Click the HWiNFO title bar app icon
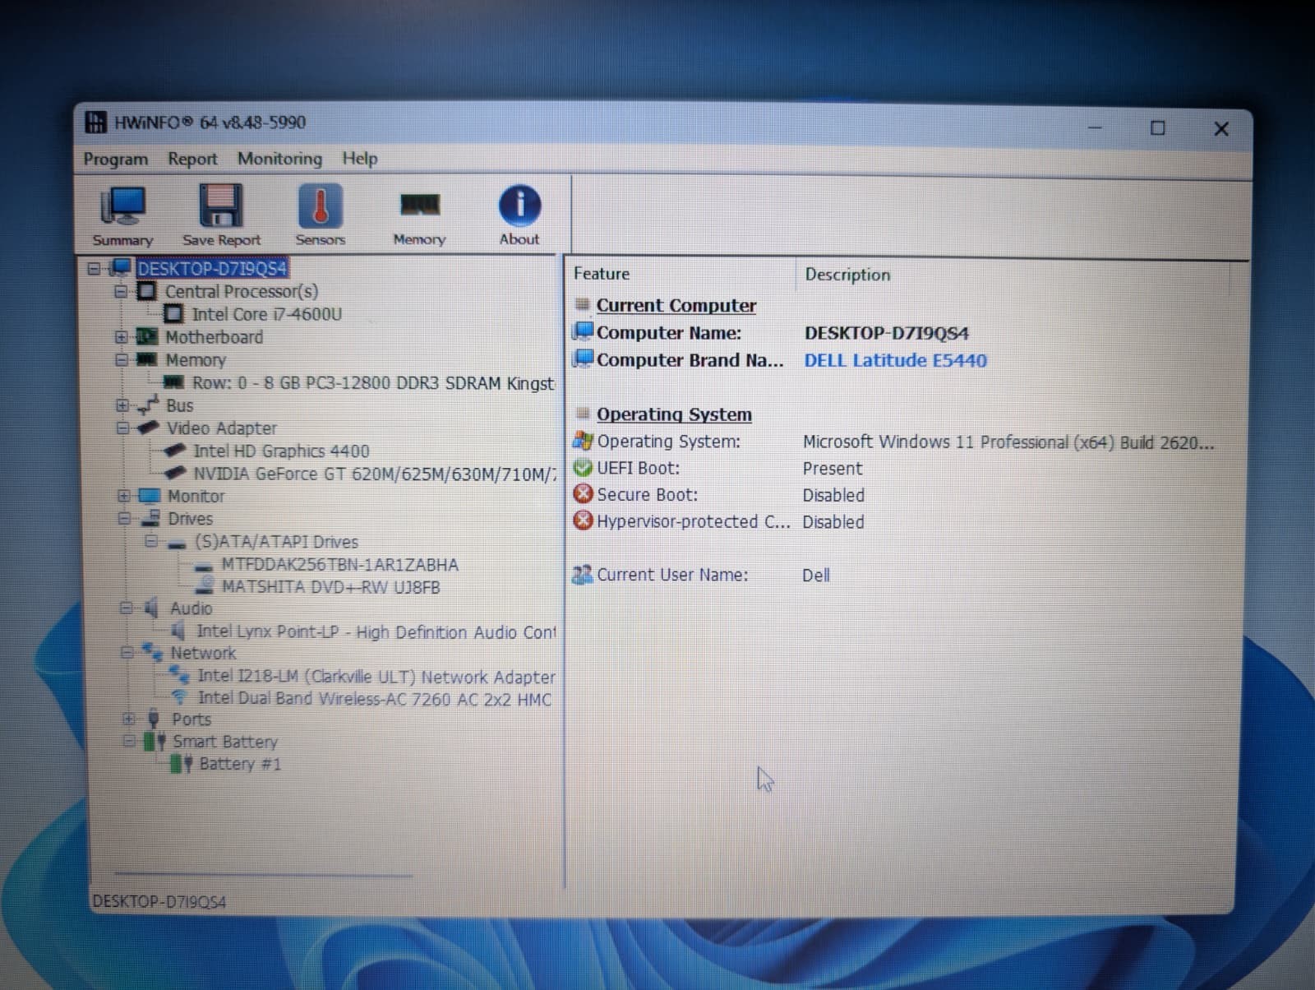Viewport: 1315px width, 990px height. tap(96, 122)
